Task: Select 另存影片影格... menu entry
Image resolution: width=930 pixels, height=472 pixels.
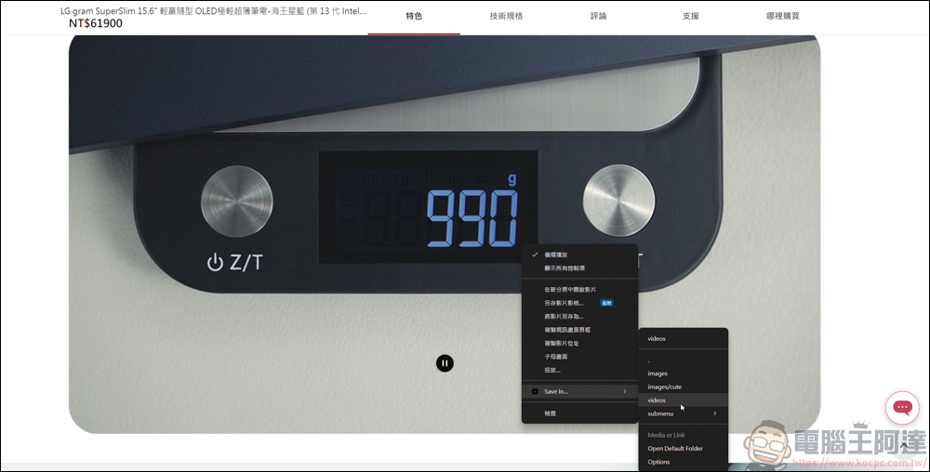Action: (x=579, y=303)
